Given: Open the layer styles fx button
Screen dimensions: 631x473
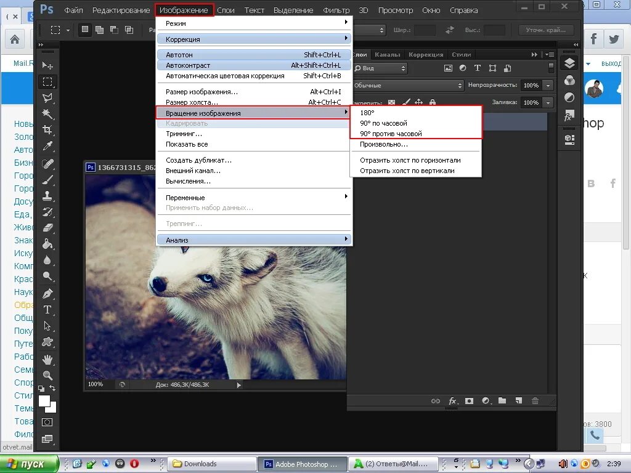Looking at the screenshot, I should tap(452, 400).
